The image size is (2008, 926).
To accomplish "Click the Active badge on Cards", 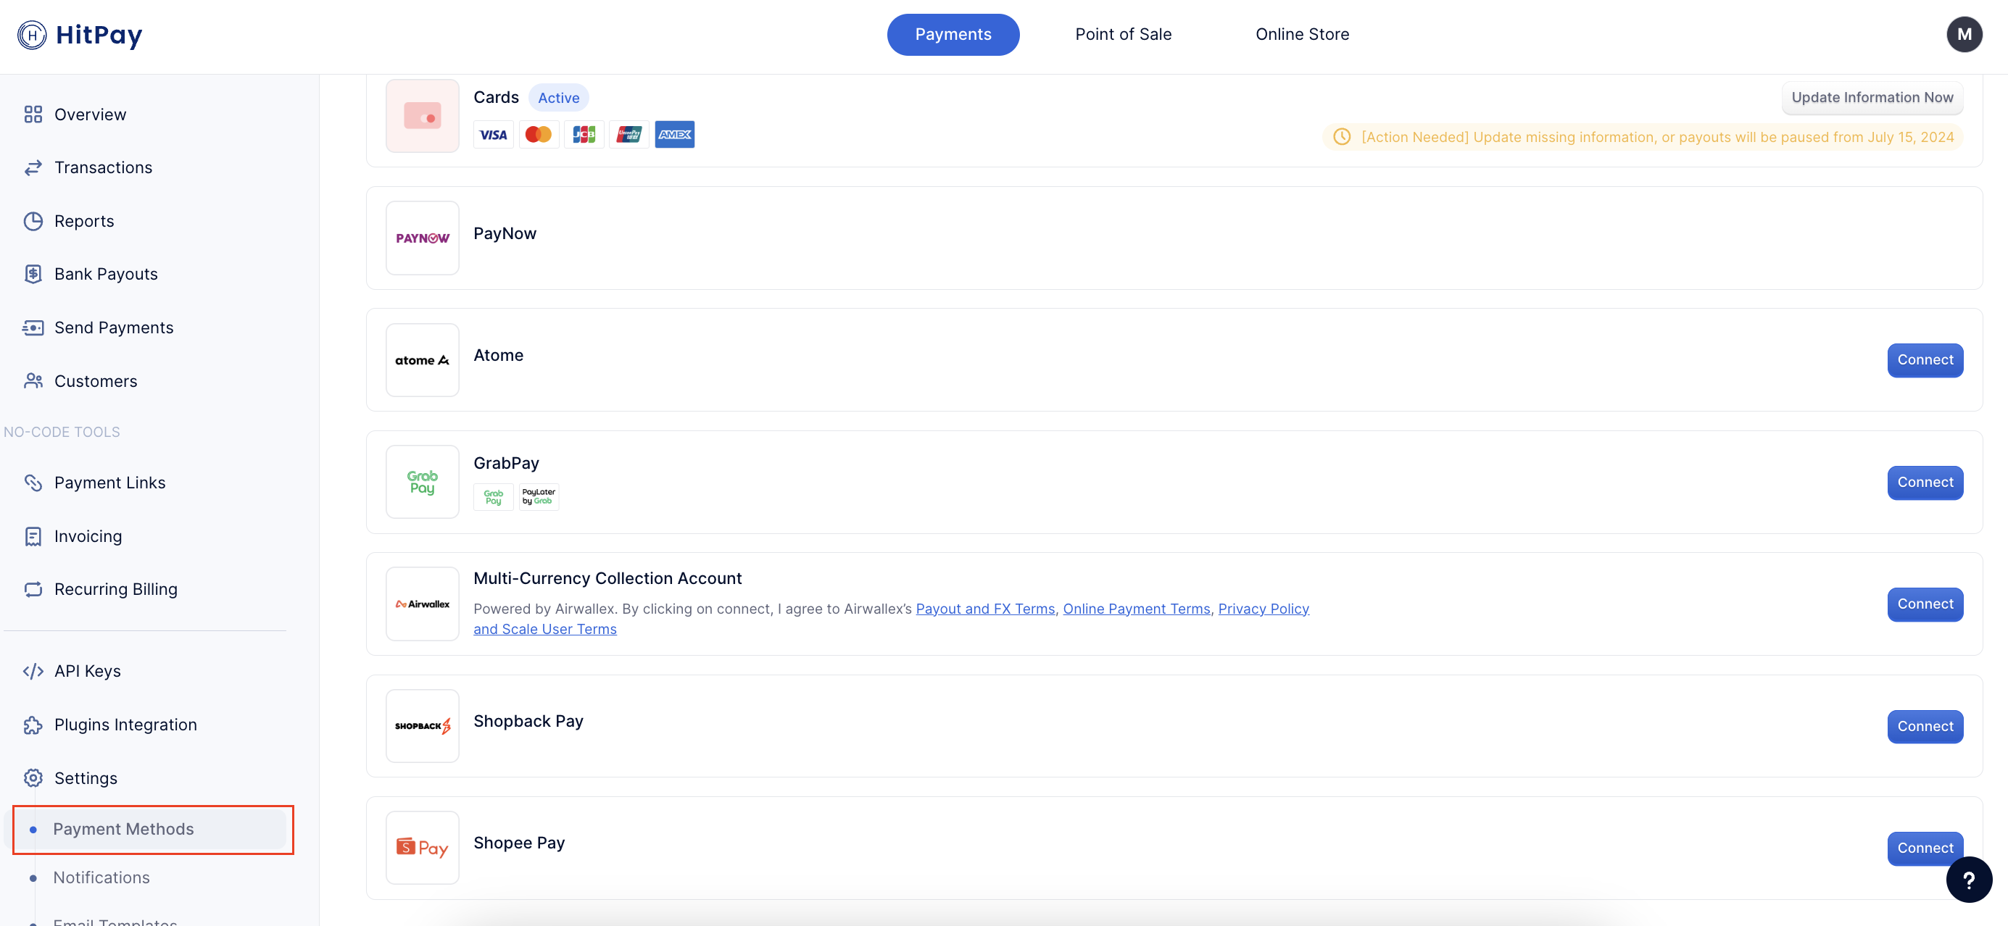I will pos(558,99).
